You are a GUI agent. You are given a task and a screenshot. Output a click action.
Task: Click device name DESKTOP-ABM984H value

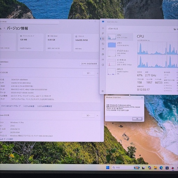tap(19, 80)
